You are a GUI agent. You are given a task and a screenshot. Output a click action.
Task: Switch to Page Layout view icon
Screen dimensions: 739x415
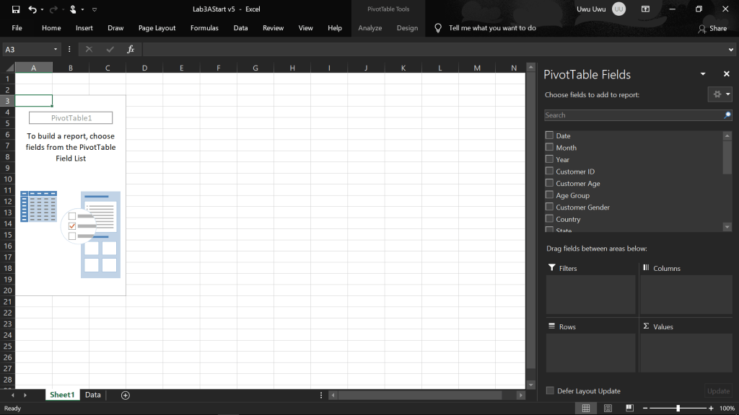pos(608,409)
